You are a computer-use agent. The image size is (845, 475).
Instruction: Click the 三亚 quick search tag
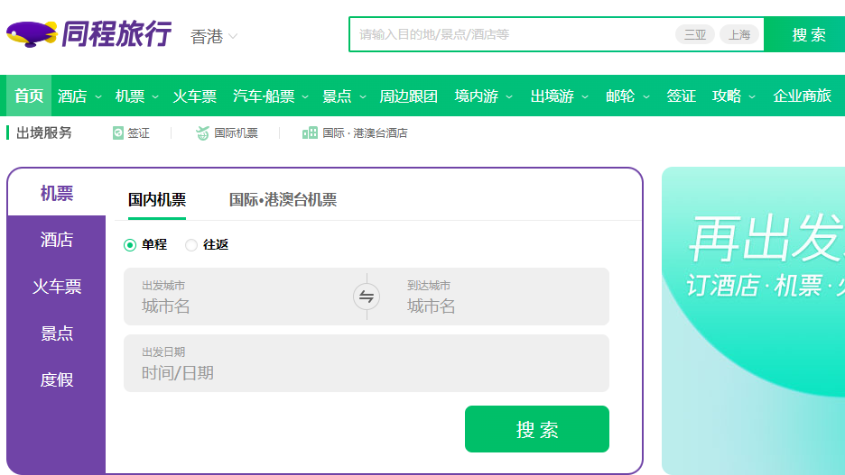tap(694, 35)
